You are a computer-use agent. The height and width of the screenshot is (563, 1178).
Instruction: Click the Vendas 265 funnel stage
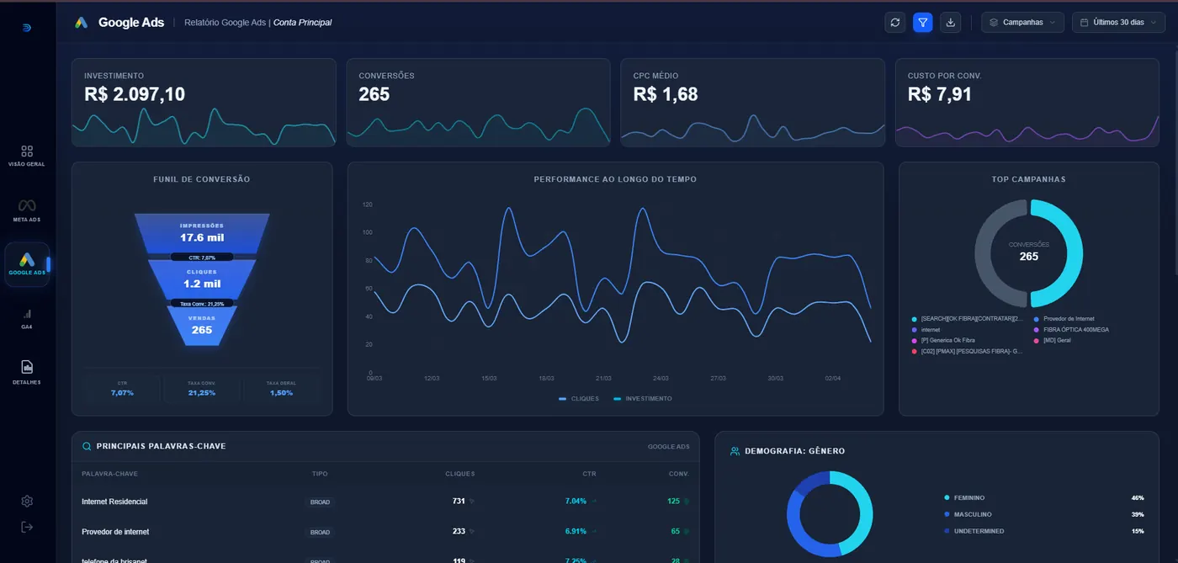[x=202, y=326]
